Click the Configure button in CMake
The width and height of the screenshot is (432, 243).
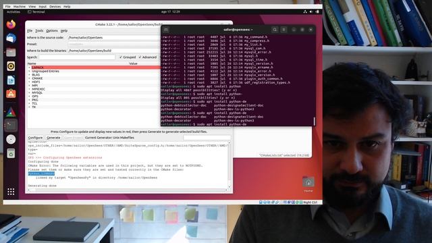coord(35,138)
